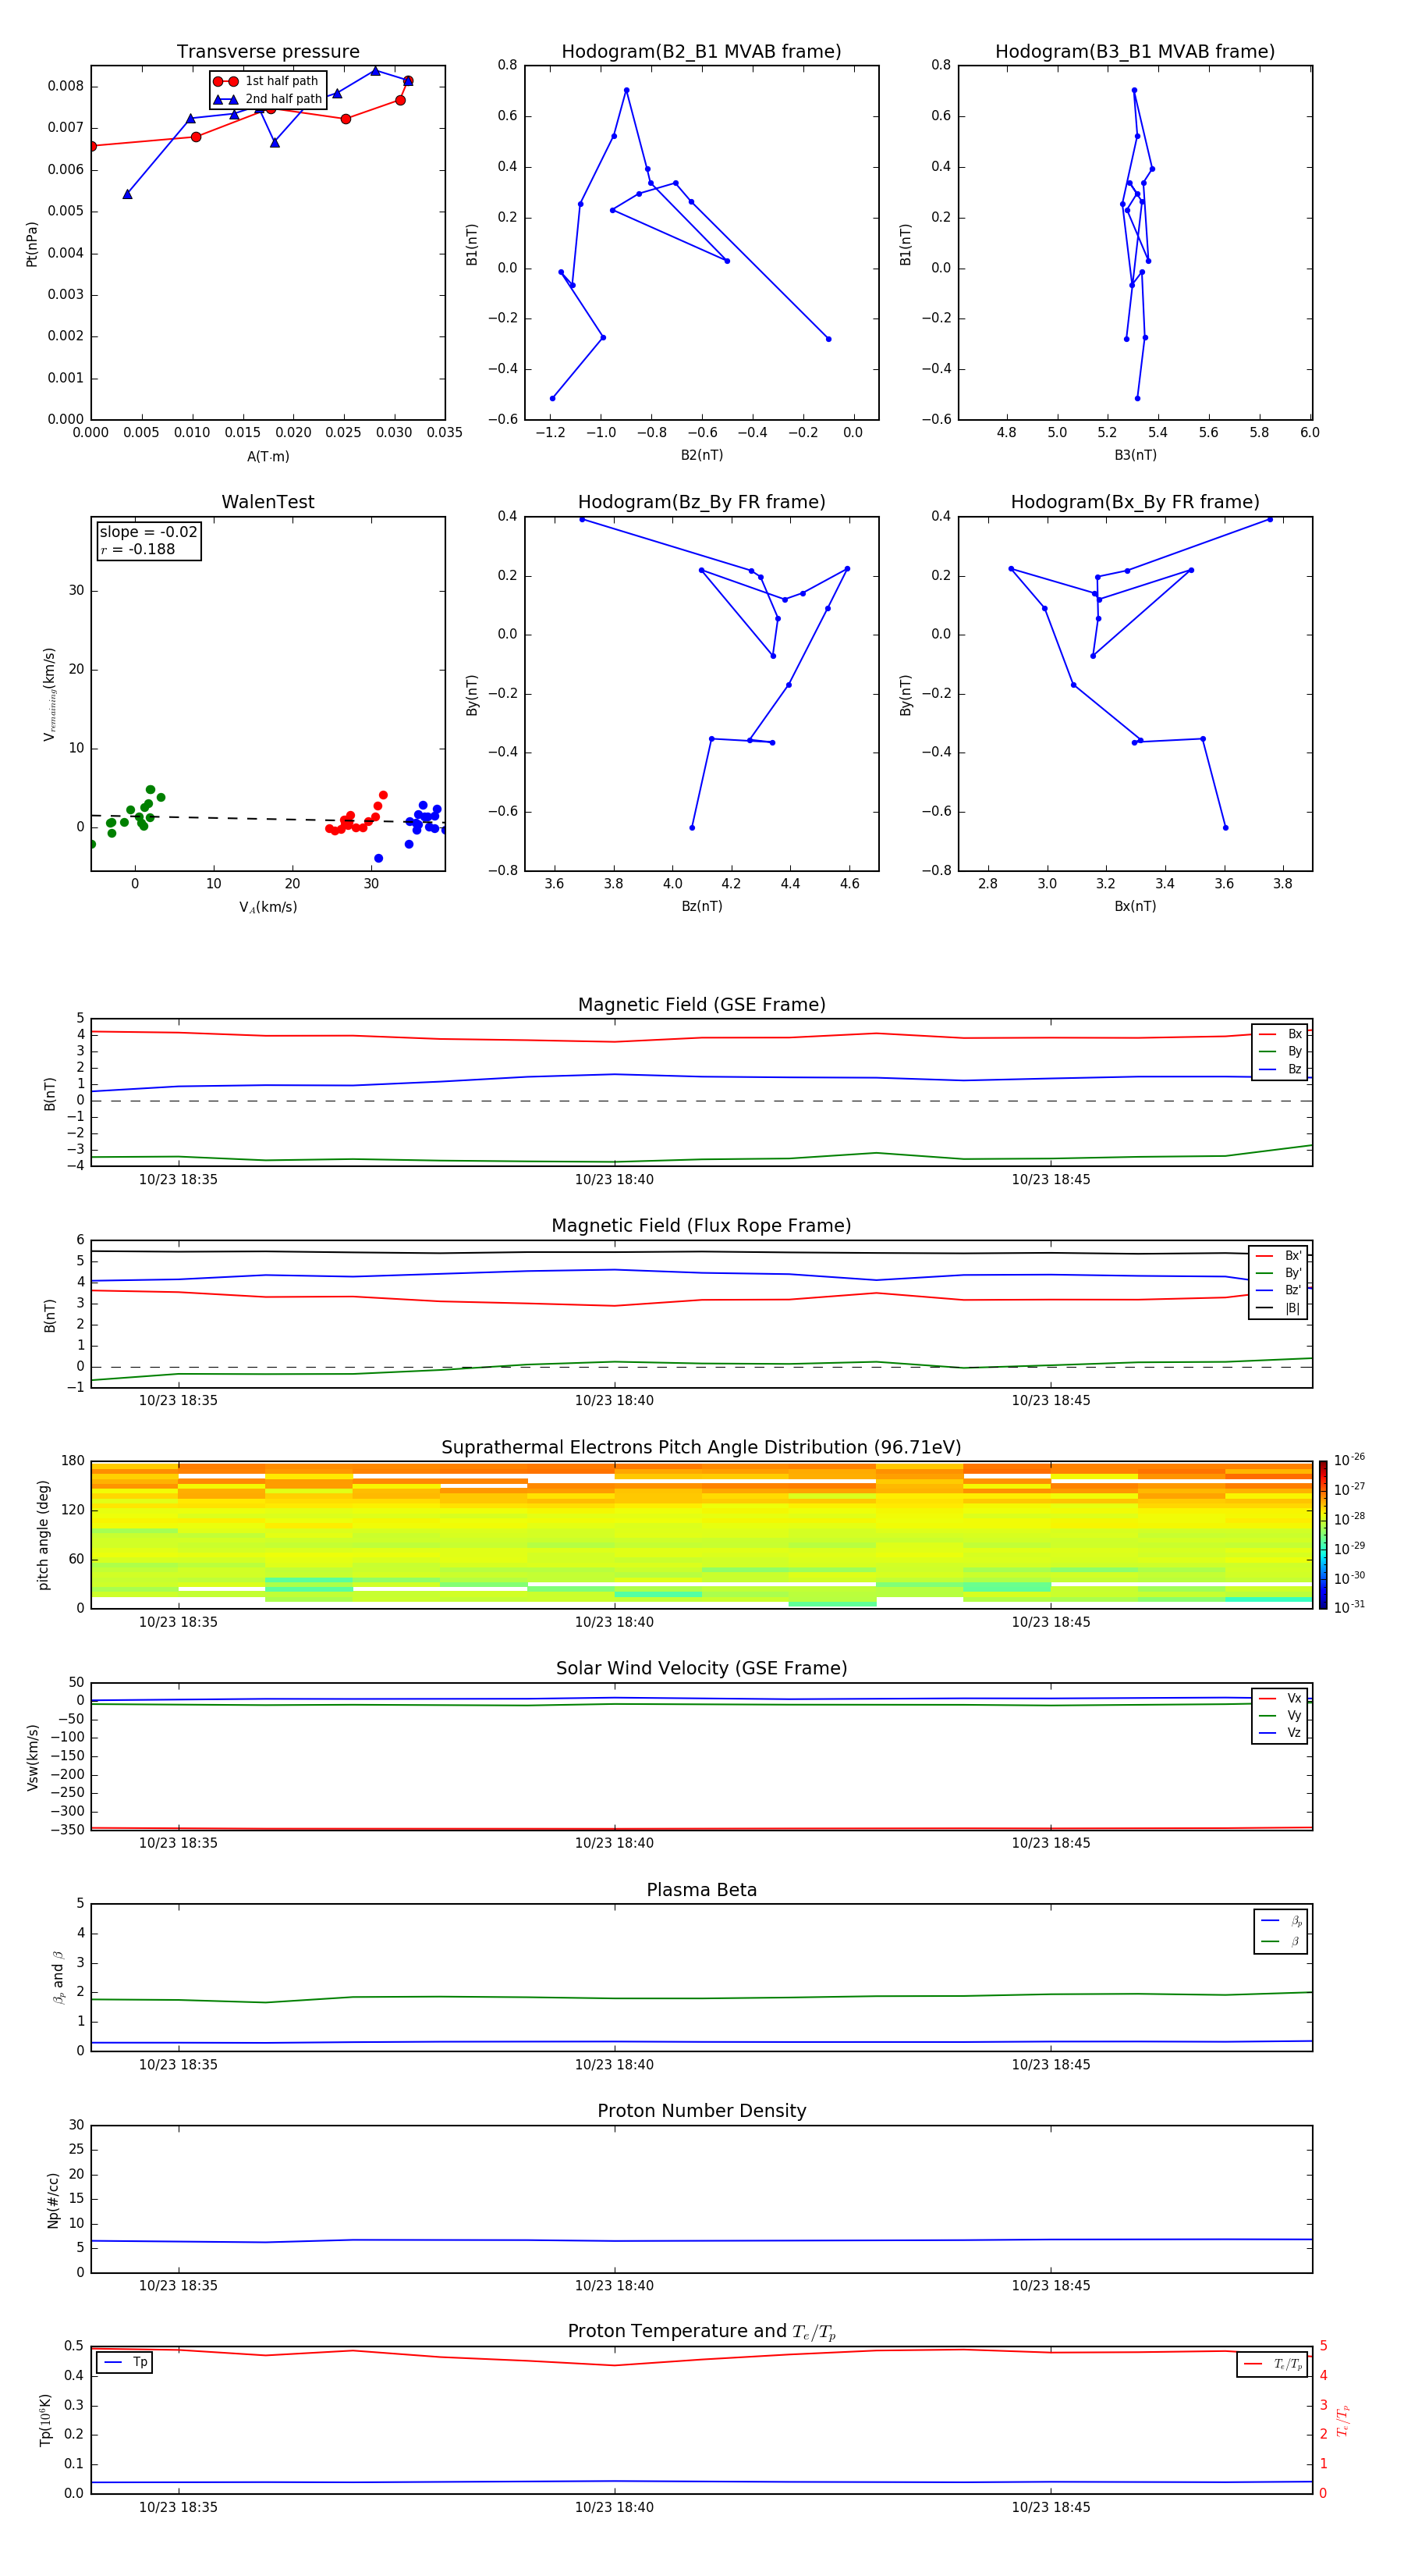Click the blue Bz legend entry in GSE field plot

[x=1280, y=1069]
